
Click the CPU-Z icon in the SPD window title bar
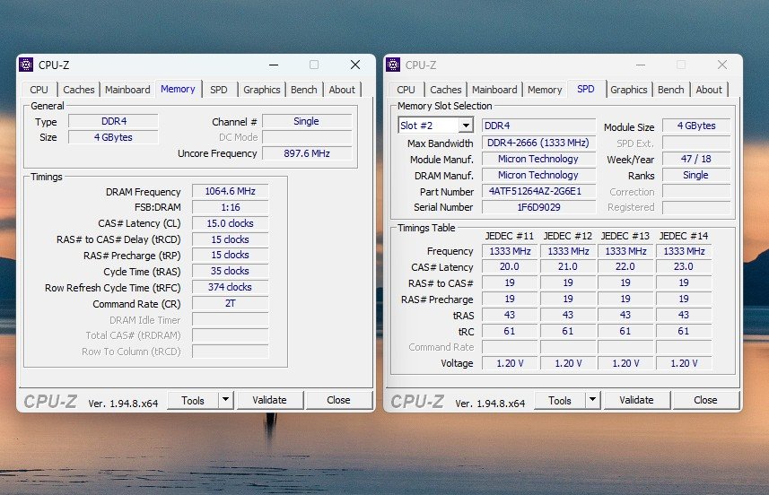tap(393, 65)
